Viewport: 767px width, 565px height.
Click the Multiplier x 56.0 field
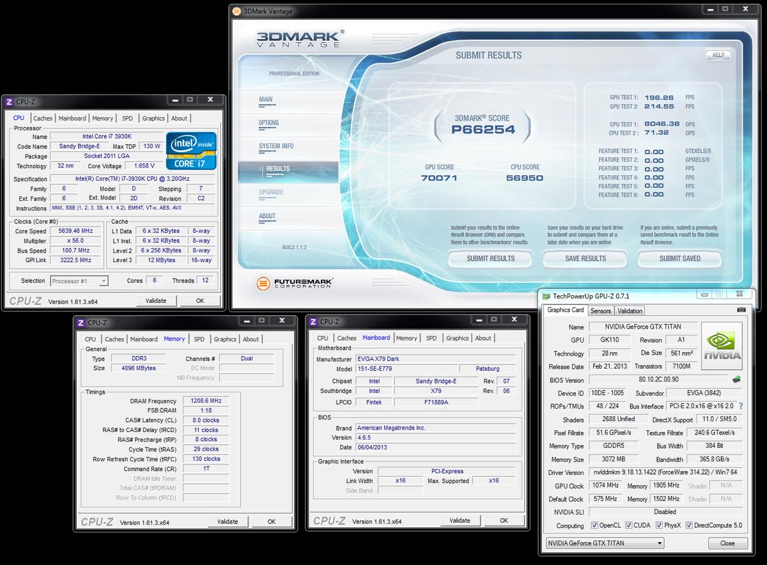75,241
